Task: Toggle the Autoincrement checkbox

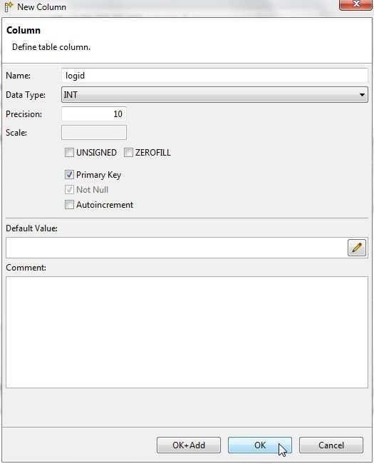Action: [69, 204]
